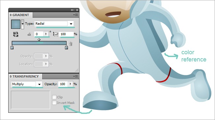Open the Location value arrow
Viewport: 215px width, 120px height.
click(46, 64)
